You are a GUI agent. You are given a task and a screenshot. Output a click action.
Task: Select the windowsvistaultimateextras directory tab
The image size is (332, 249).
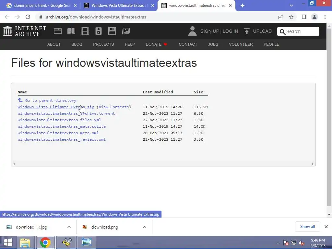pos(196,6)
